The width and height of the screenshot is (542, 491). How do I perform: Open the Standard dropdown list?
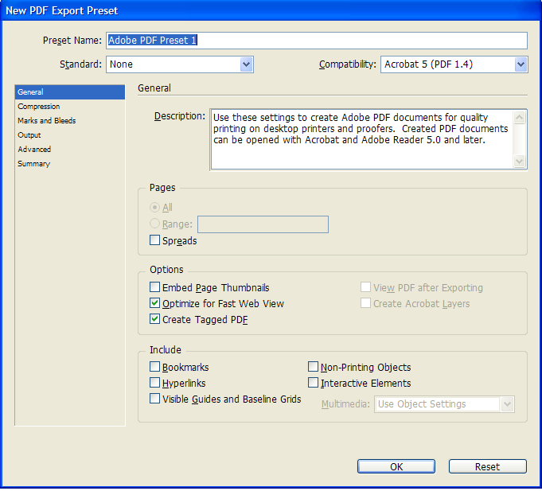[x=180, y=64]
